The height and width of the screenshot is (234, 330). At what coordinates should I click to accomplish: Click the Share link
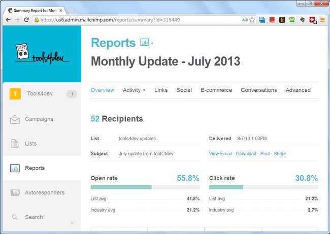coord(280,154)
